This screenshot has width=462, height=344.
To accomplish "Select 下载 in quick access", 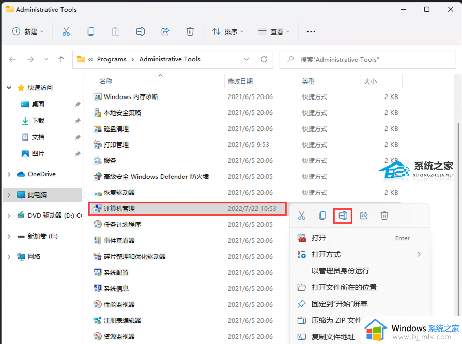I will click(x=38, y=120).
